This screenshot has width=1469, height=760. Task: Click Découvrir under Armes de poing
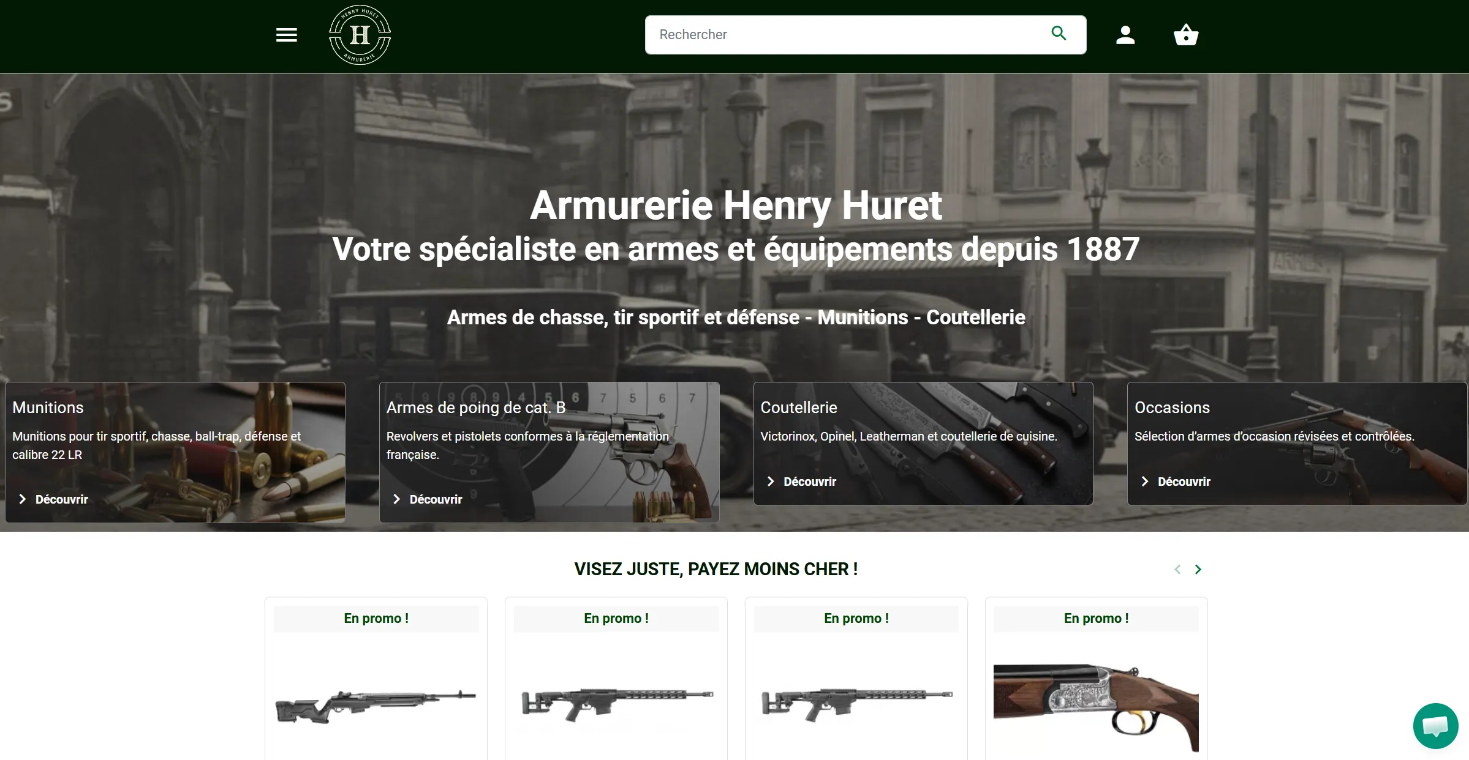click(x=436, y=499)
